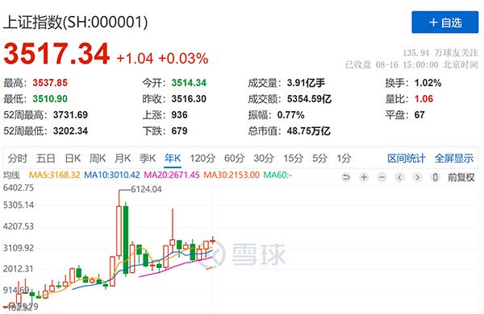Viewport: 484px width, 314px height.
Task: Switch to the 日K chart tab
Action: click(x=73, y=159)
